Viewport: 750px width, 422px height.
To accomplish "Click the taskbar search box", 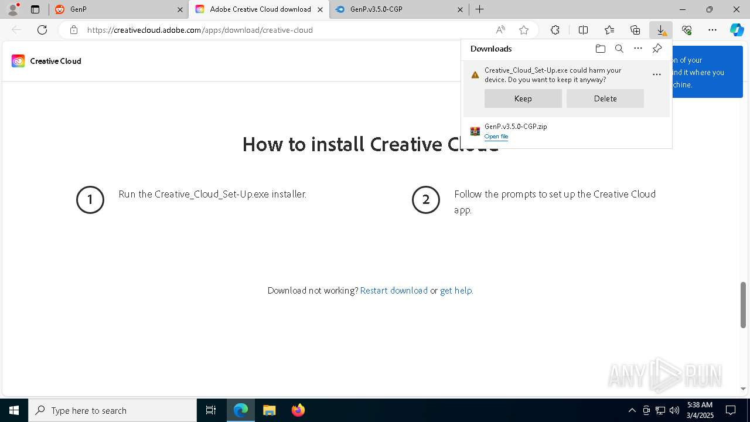I will click(112, 410).
